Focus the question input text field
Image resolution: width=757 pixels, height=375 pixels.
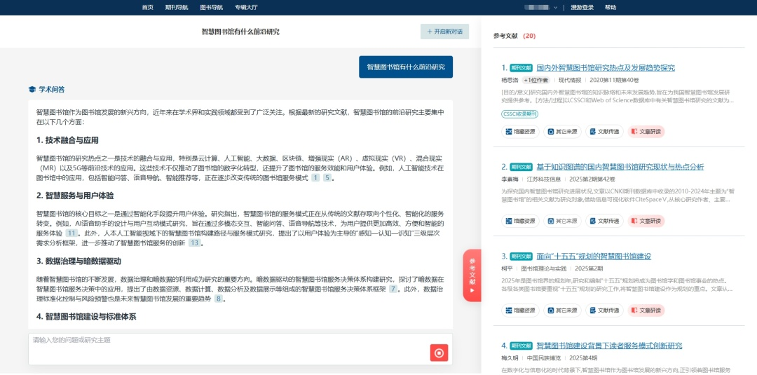point(224,348)
